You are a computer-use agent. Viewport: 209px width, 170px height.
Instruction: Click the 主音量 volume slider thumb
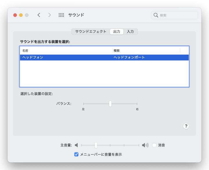(96, 145)
